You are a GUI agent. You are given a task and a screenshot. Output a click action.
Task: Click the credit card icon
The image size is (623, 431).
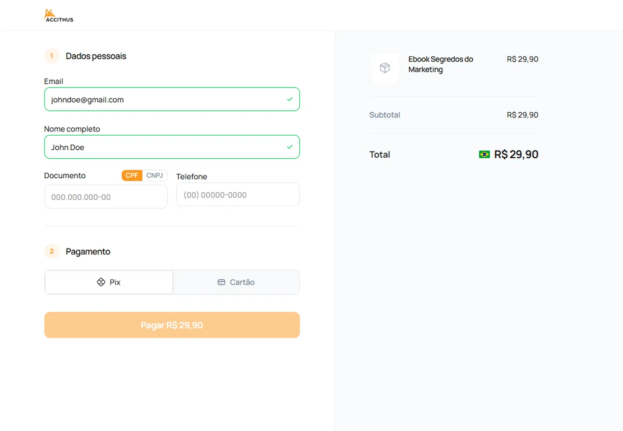coord(221,282)
